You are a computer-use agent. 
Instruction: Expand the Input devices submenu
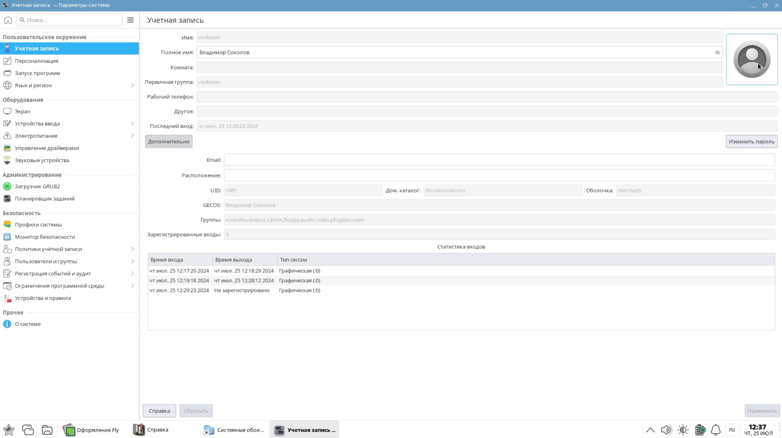(x=132, y=124)
